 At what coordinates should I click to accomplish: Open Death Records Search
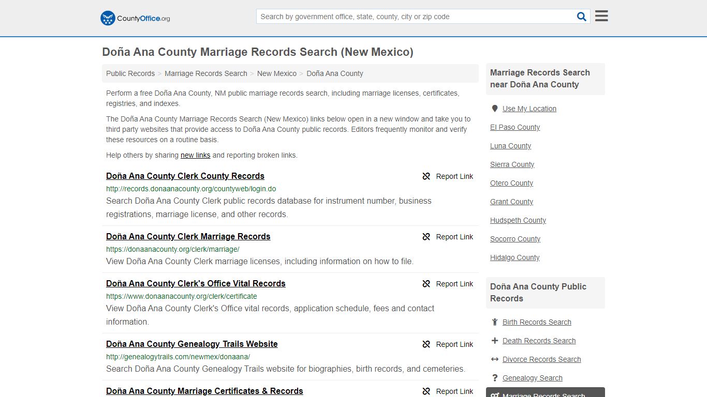tap(539, 341)
